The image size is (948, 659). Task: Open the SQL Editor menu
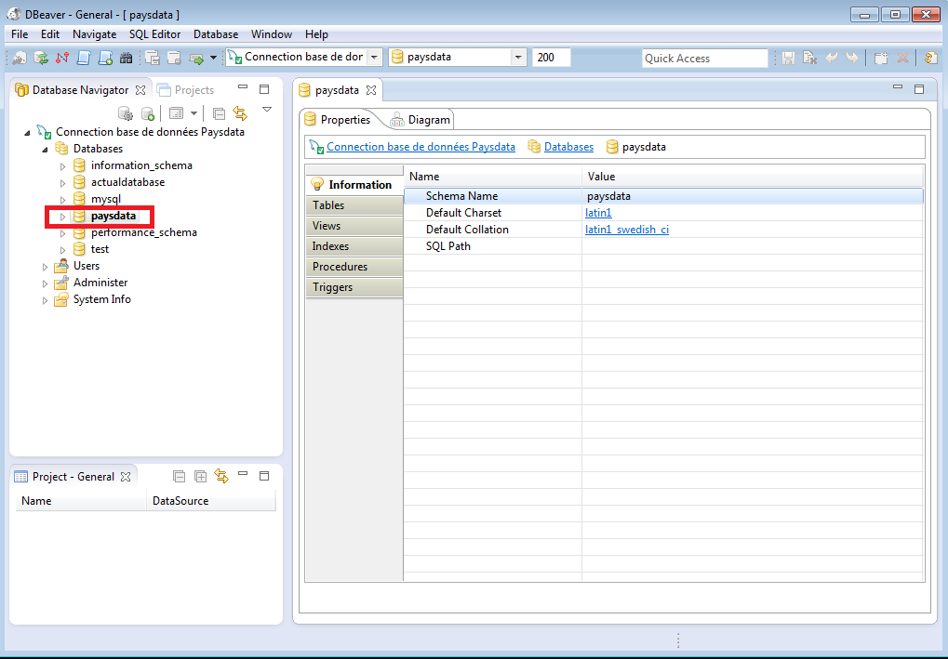154,34
